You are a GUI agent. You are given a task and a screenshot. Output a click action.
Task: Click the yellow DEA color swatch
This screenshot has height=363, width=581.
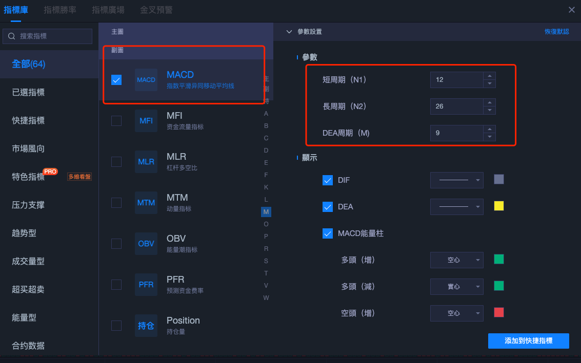click(498, 206)
